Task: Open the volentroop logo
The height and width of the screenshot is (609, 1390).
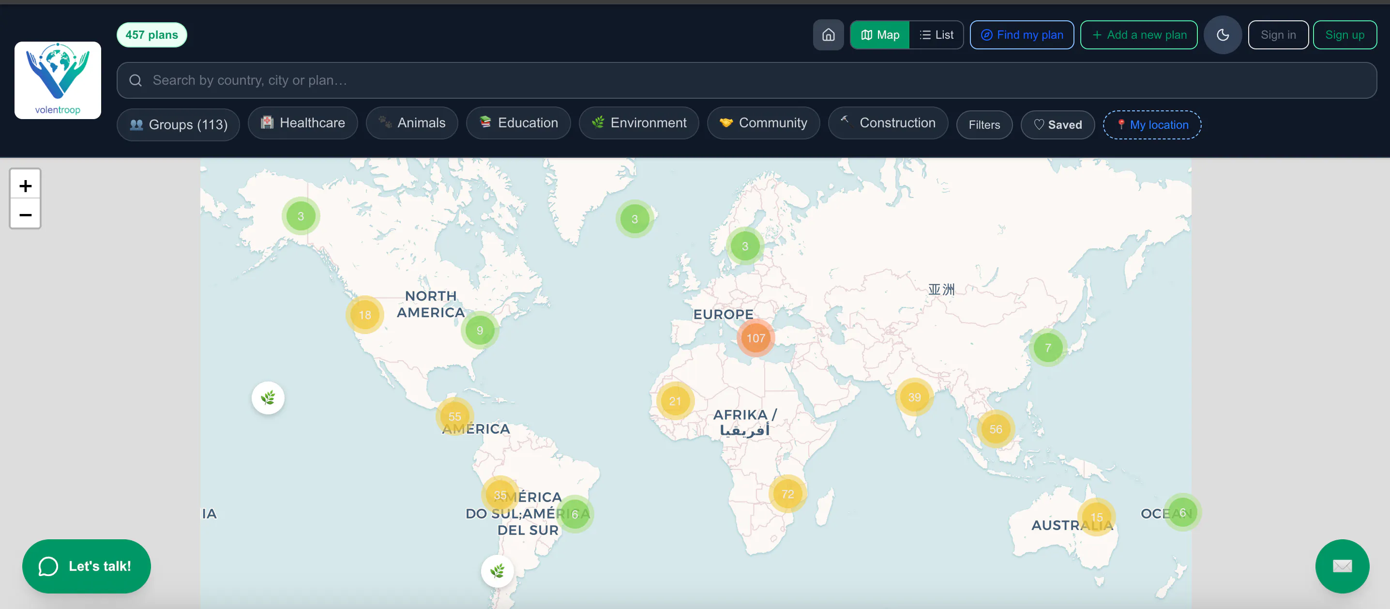Action: click(58, 80)
